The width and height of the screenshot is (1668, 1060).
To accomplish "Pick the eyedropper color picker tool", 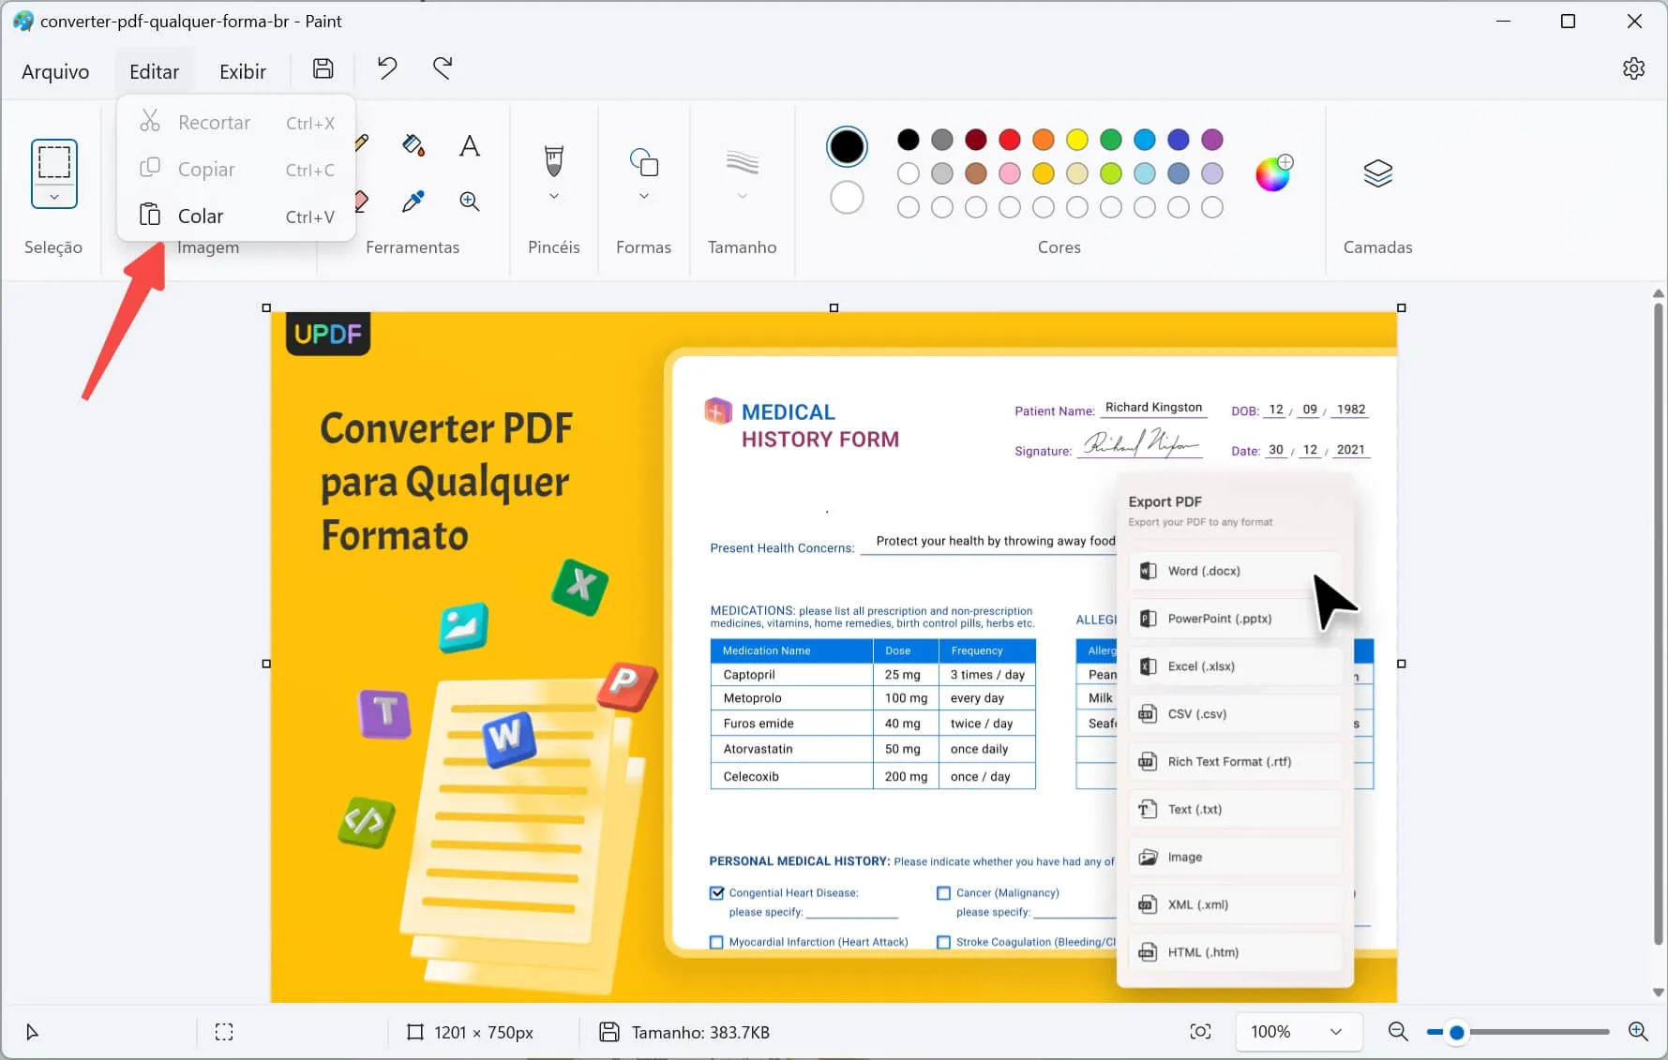I will pyautogui.click(x=413, y=200).
